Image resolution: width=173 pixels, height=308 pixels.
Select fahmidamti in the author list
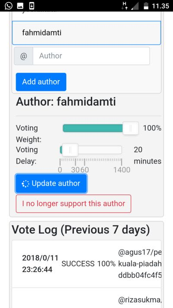pos(86,33)
